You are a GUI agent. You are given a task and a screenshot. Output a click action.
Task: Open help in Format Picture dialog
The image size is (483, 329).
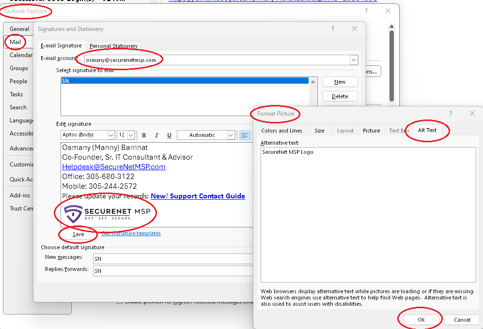point(451,113)
